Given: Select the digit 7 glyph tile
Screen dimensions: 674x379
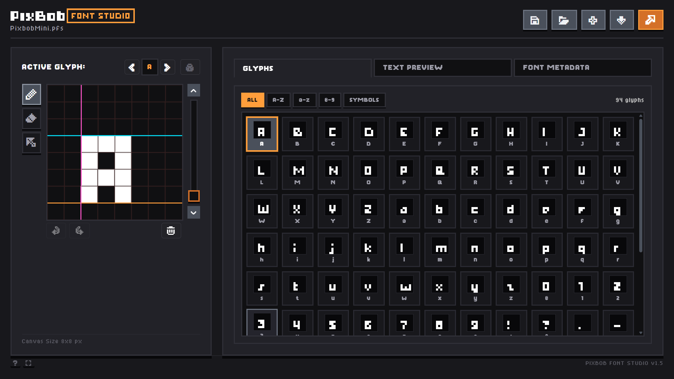Looking at the screenshot, I should coord(404,323).
